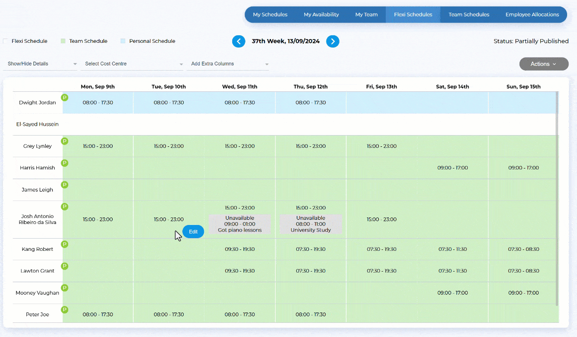
Task: Toggle the Personal Schedule checkbox
Action: pyautogui.click(x=123, y=41)
